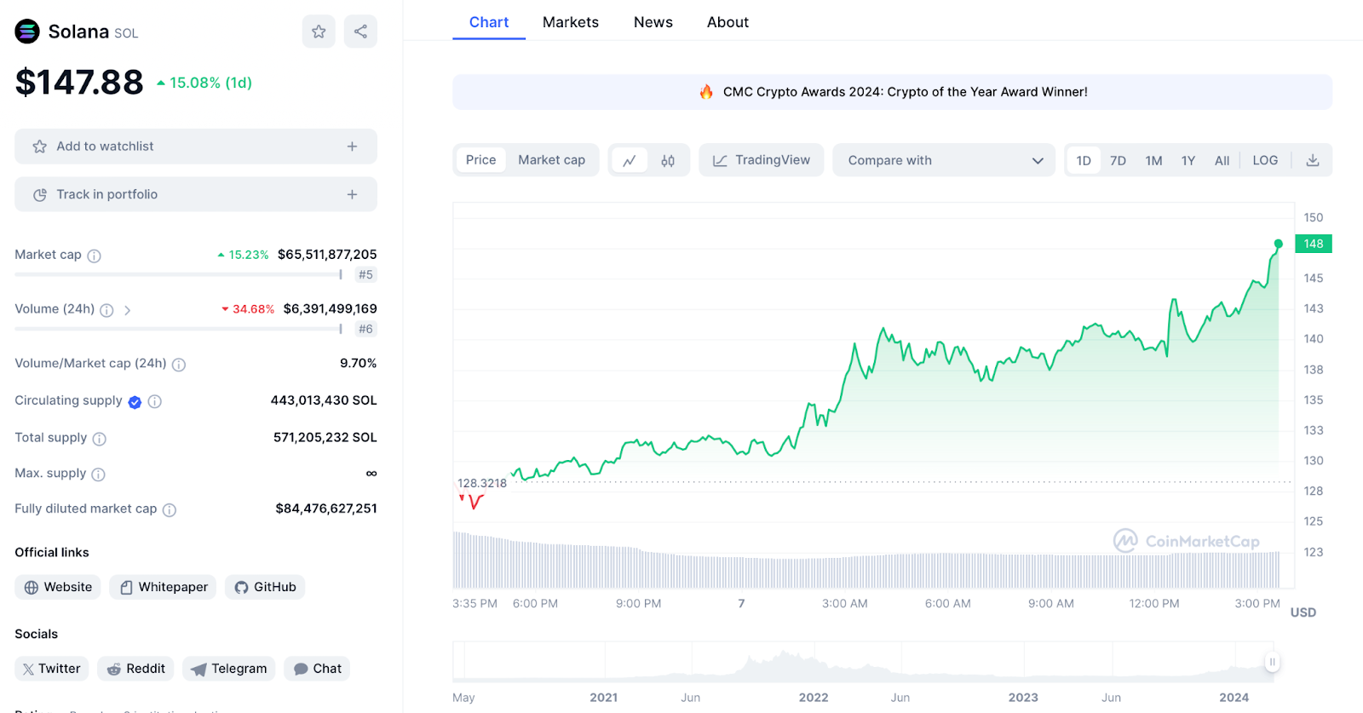Switch to line chart view icon
Viewport: 1363px width, 713px height.
[x=630, y=160]
